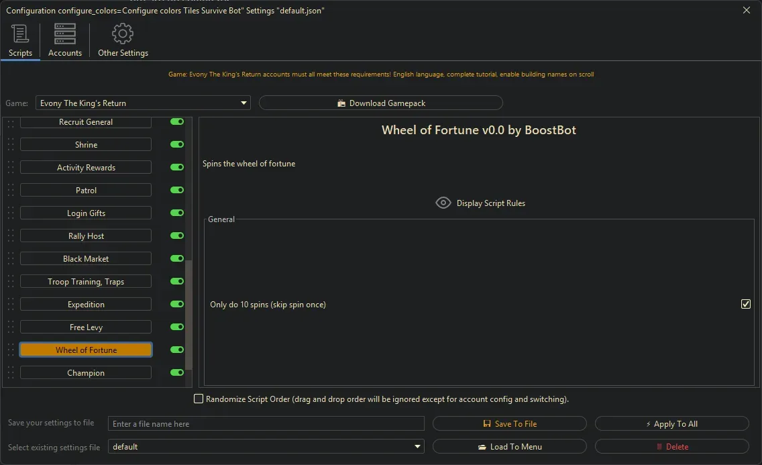Click the file name input field

pos(266,423)
